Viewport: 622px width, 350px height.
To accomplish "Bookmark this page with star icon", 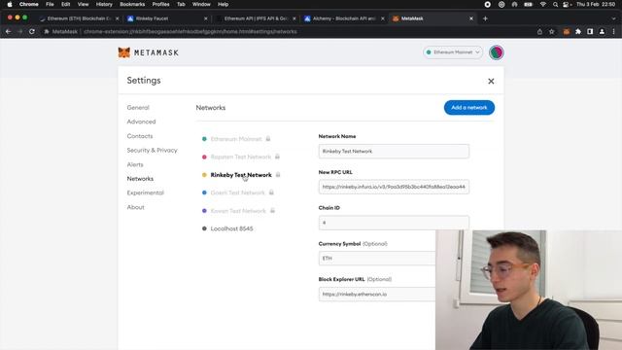I will [551, 32].
